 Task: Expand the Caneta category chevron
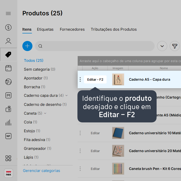45,113
